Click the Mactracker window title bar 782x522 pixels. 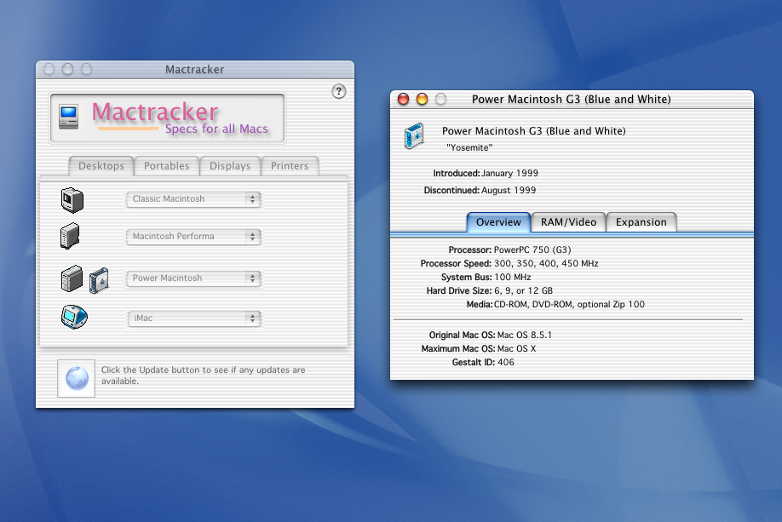point(195,69)
